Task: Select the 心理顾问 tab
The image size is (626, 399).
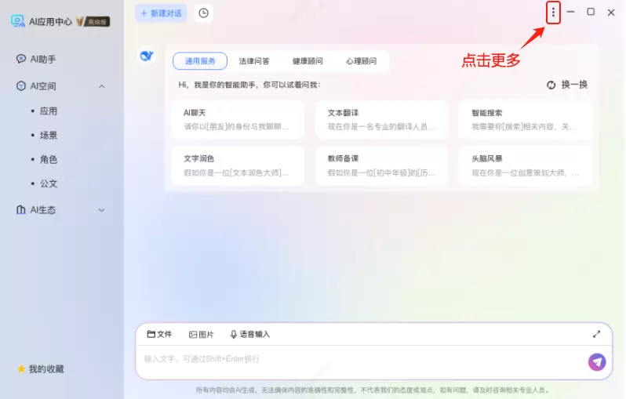Action: (x=361, y=61)
